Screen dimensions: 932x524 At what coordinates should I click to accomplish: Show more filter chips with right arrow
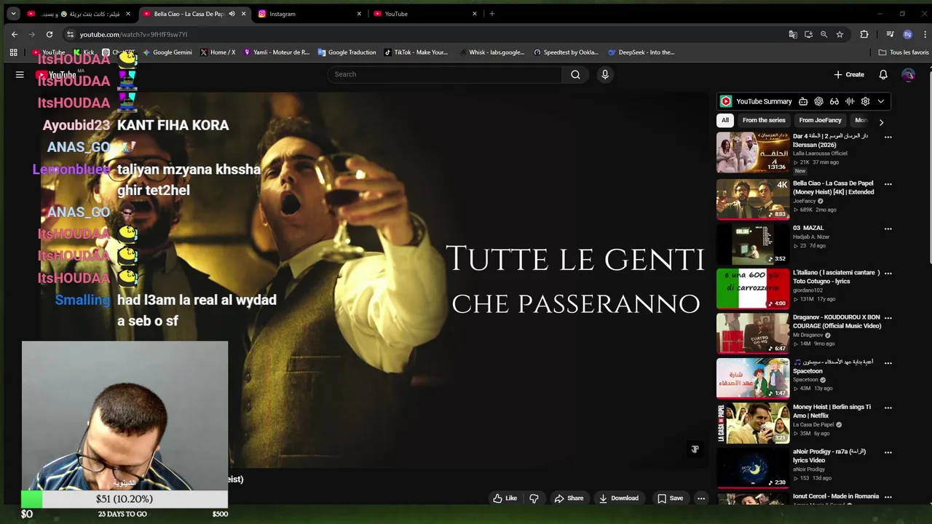(881, 122)
